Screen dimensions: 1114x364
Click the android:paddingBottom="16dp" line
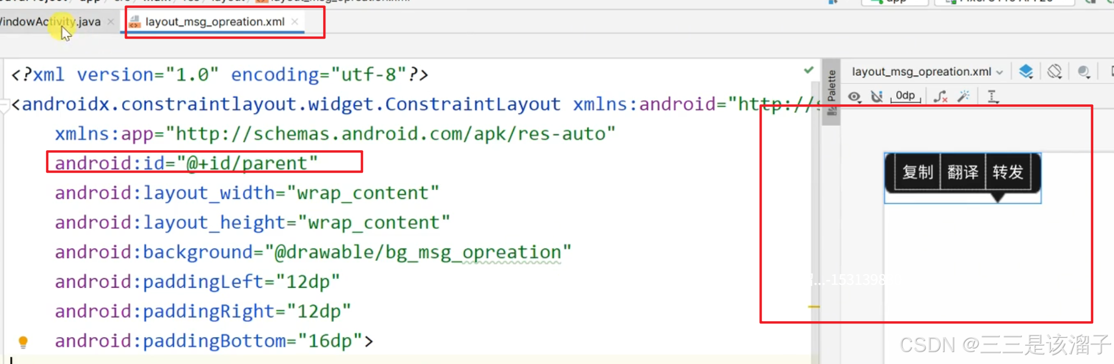pyautogui.click(x=214, y=341)
